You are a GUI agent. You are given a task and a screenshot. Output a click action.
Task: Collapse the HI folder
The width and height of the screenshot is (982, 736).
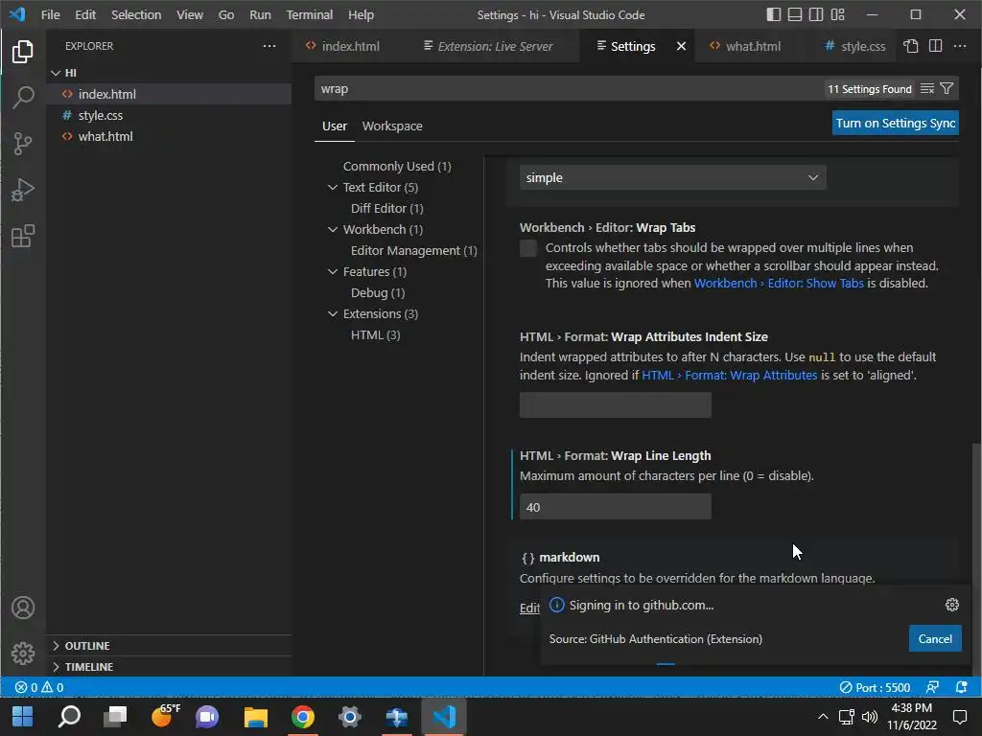(56, 73)
